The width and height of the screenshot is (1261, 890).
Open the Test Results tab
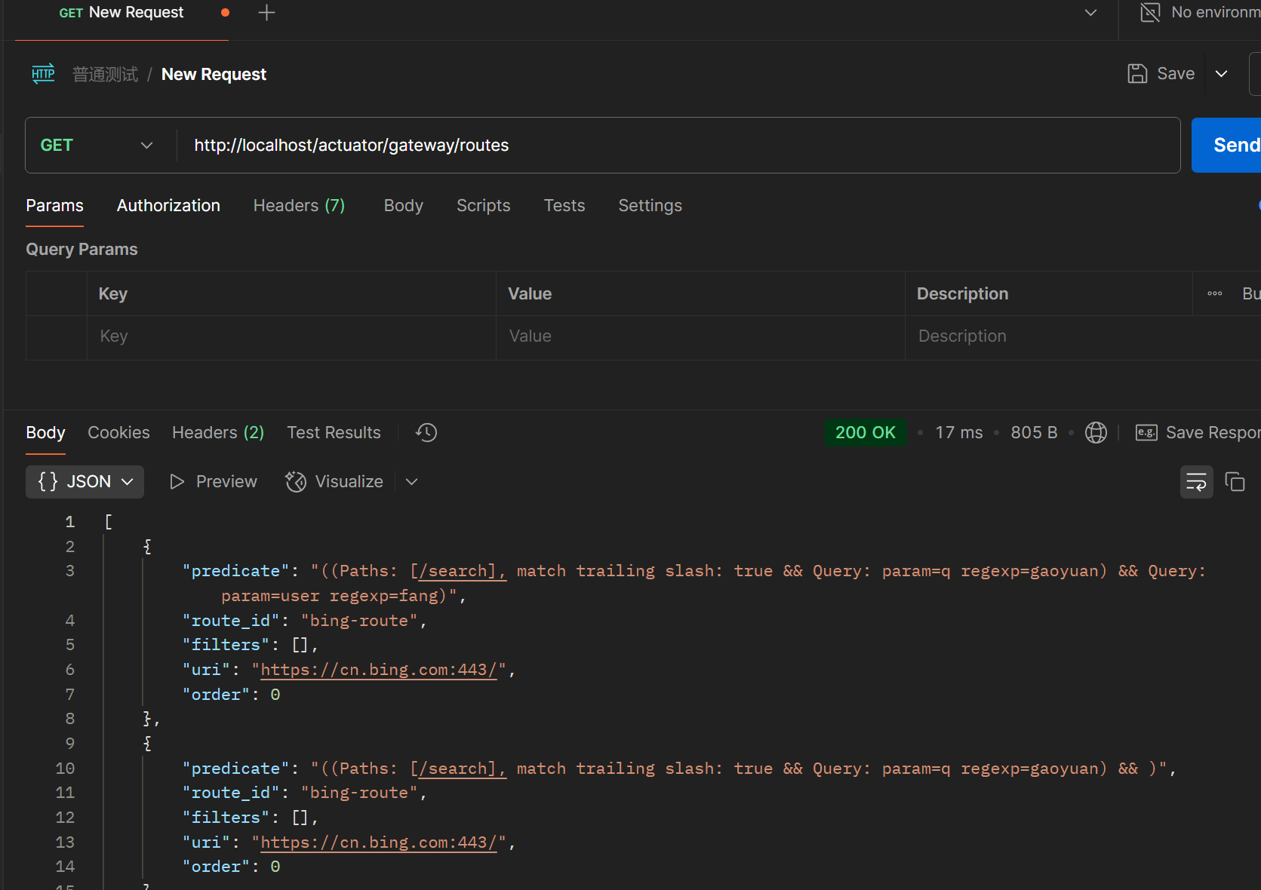pyautogui.click(x=334, y=432)
